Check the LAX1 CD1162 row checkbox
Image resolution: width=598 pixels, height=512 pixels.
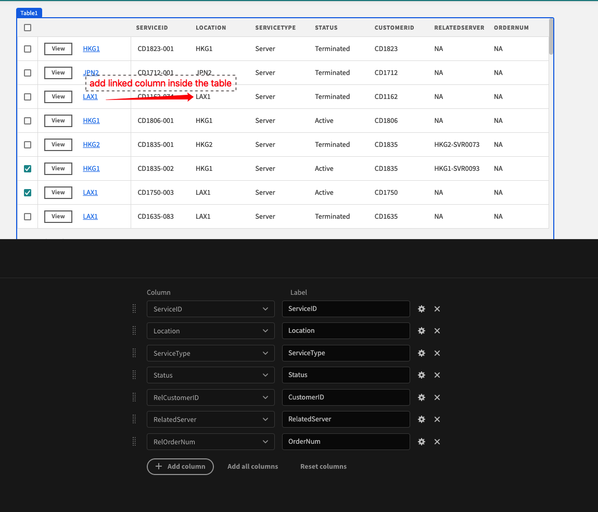pyautogui.click(x=28, y=97)
